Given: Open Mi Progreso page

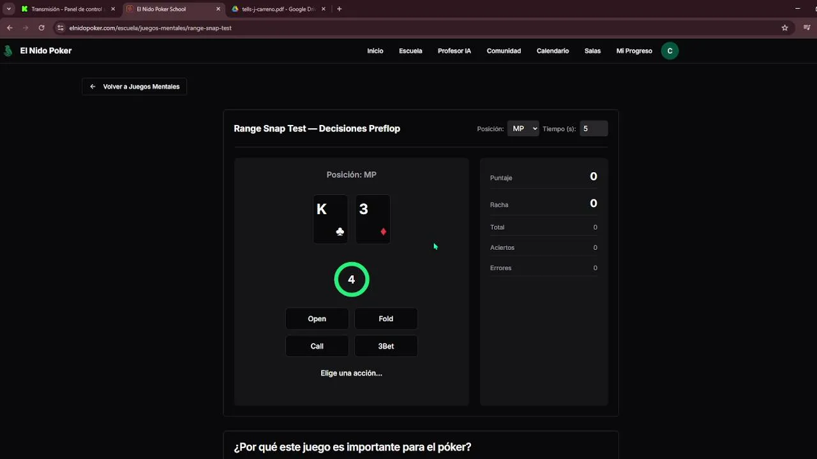Looking at the screenshot, I should pyautogui.click(x=634, y=51).
